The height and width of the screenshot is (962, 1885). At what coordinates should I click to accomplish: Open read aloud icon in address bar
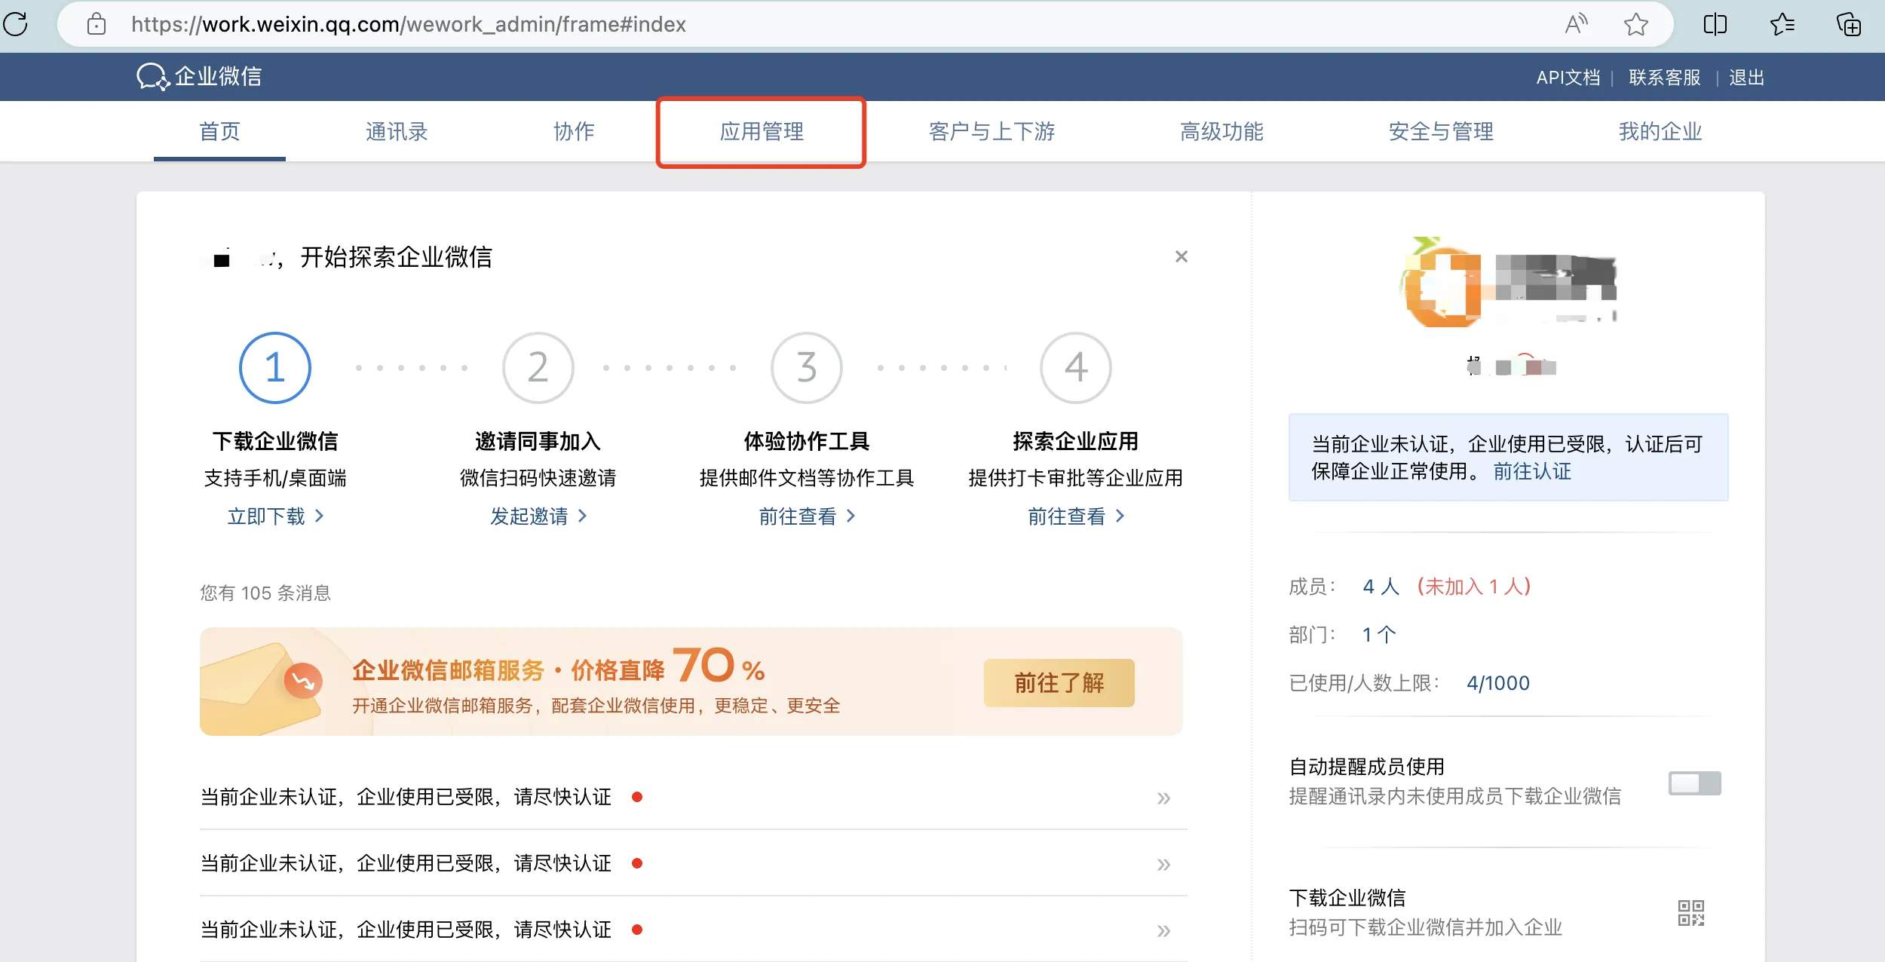click(1576, 24)
